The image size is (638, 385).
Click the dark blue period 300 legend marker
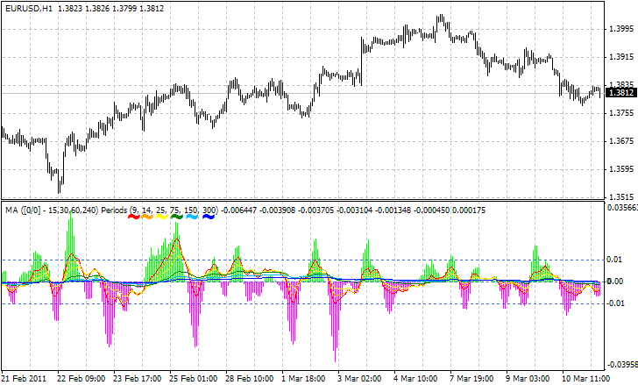209,216
